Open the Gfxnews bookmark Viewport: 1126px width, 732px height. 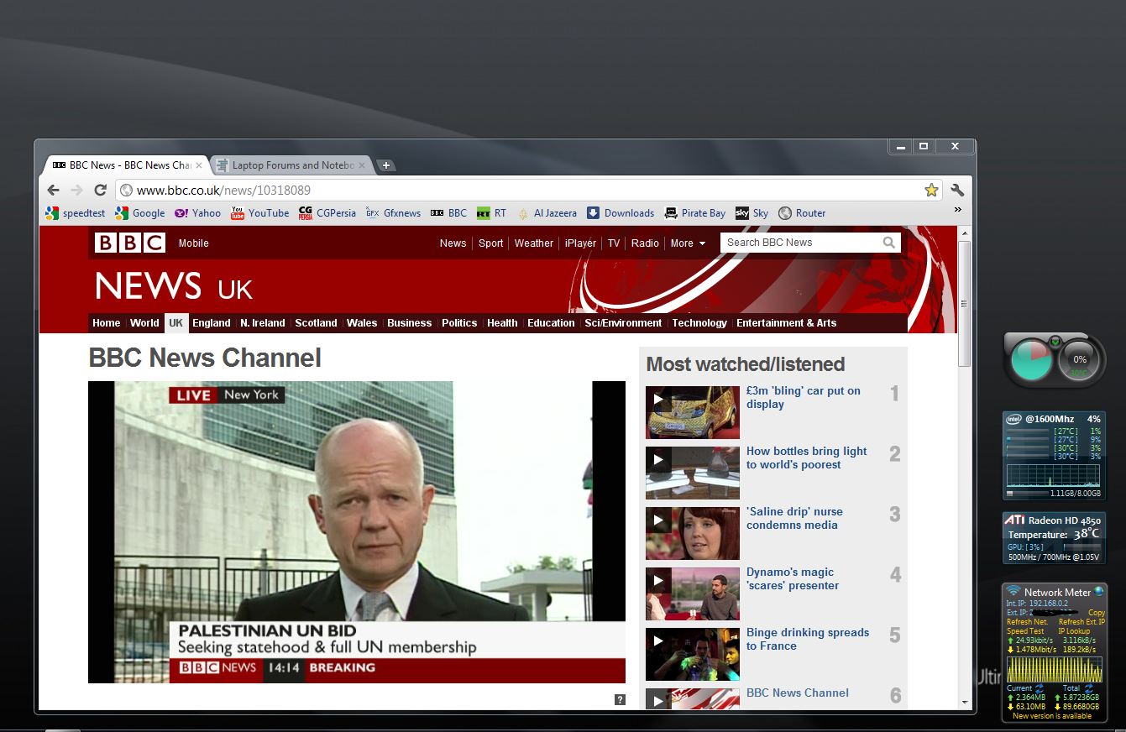tap(393, 213)
